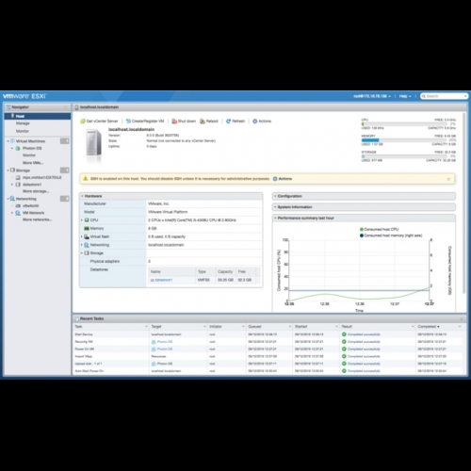Dismiss the SSH warning banner
471x471 pixels.
click(x=448, y=179)
